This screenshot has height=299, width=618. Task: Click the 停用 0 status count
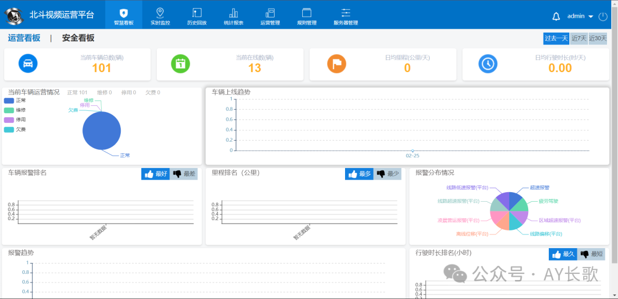129,93
